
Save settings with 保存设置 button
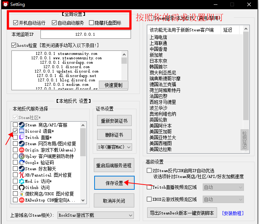(114, 183)
